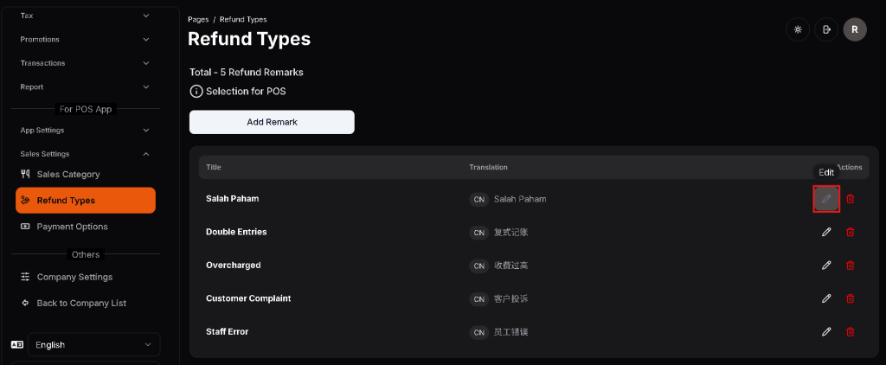This screenshot has height=365, width=886.
Task: Click Back to Company List link
Action: pos(81,303)
